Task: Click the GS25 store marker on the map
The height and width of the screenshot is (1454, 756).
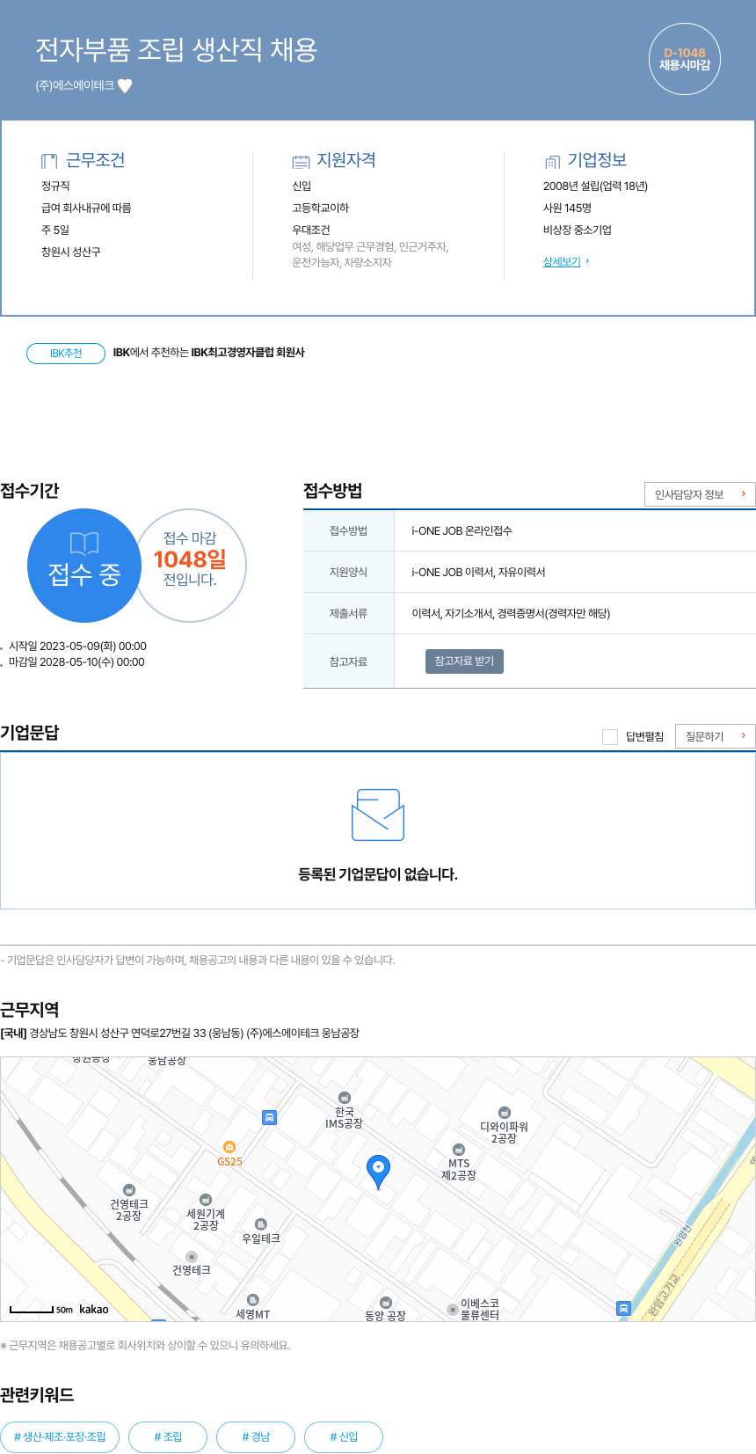Action: [229, 1146]
